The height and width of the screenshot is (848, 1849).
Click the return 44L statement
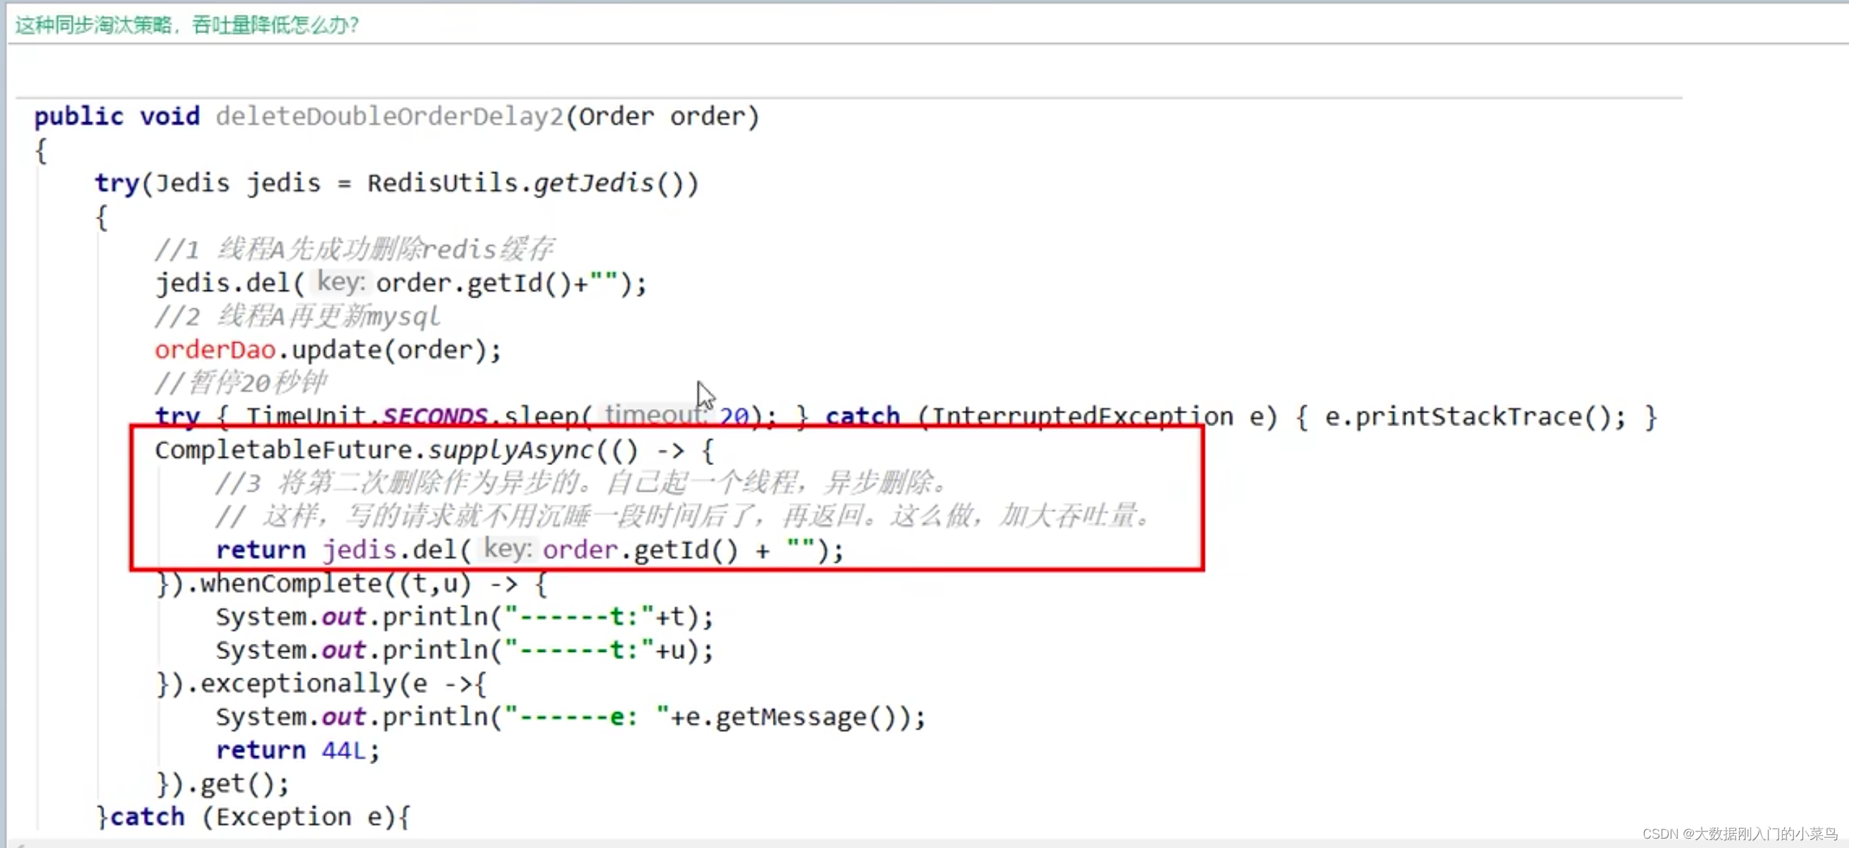tap(298, 750)
